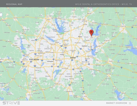
Task: Click the Grand Prairie label
Action: click(x=58, y=60)
